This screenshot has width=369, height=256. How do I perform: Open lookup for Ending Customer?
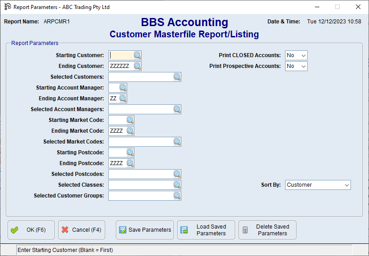click(x=138, y=66)
